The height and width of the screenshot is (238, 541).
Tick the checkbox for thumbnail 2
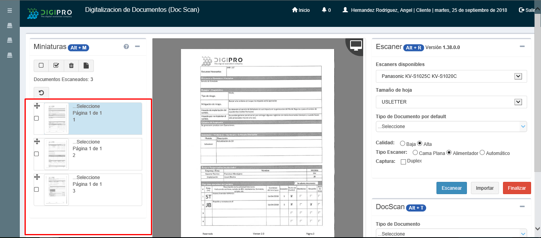point(36,154)
